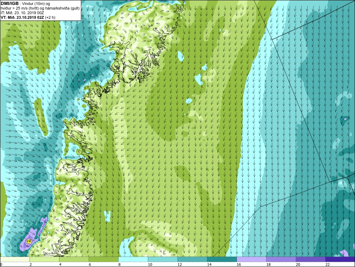This screenshot has width=355, height=267.
Task: Click the DMI/IGB title text
Action: click(x=10, y=4)
